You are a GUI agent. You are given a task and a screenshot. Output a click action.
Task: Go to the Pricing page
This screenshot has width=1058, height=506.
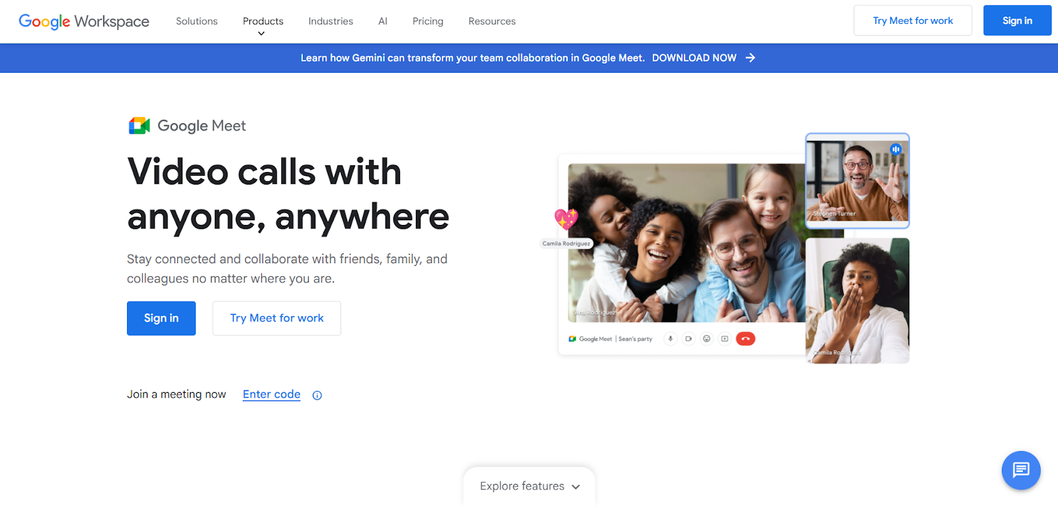tap(428, 21)
